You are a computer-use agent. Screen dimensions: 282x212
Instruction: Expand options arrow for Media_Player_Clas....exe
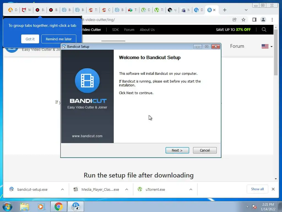click(x=127, y=189)
